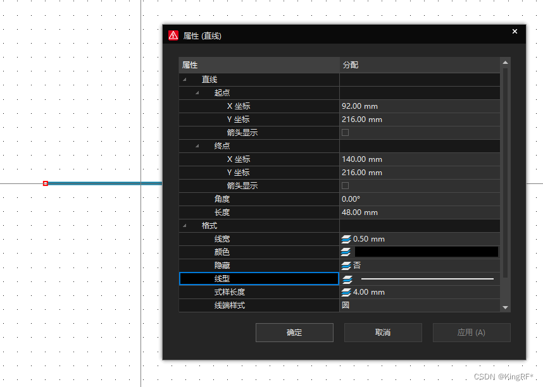Click the 确定 button
This screenshot has width=543, height=387.
294,333
